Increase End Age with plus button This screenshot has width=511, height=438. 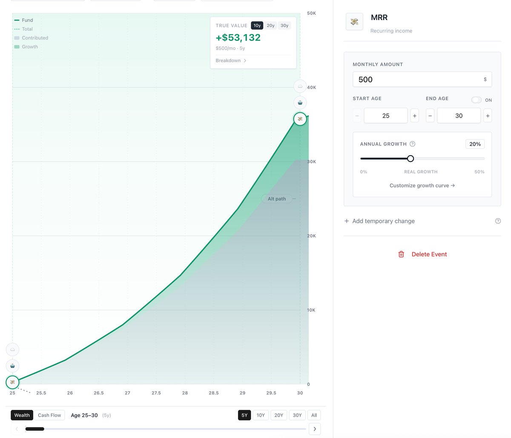(x=488, y=116)
